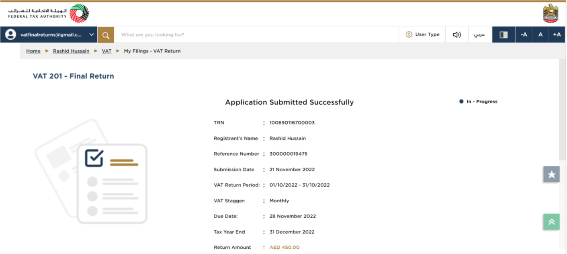
Task: Focus the 'What are you looking for?' field
Action: point(256,35)
